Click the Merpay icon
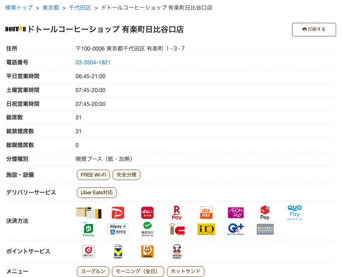The image size is (343, 277). tap(265, 213)
